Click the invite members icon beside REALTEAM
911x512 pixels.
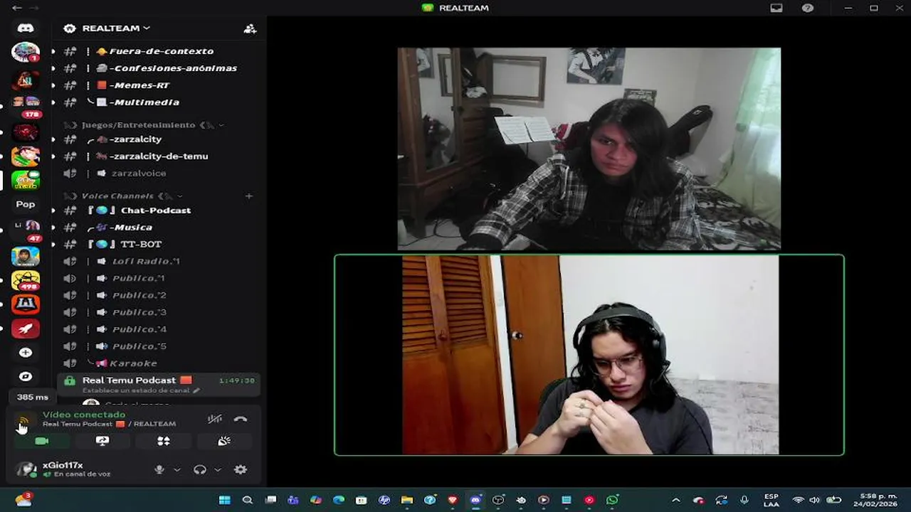tap(250, 28)
